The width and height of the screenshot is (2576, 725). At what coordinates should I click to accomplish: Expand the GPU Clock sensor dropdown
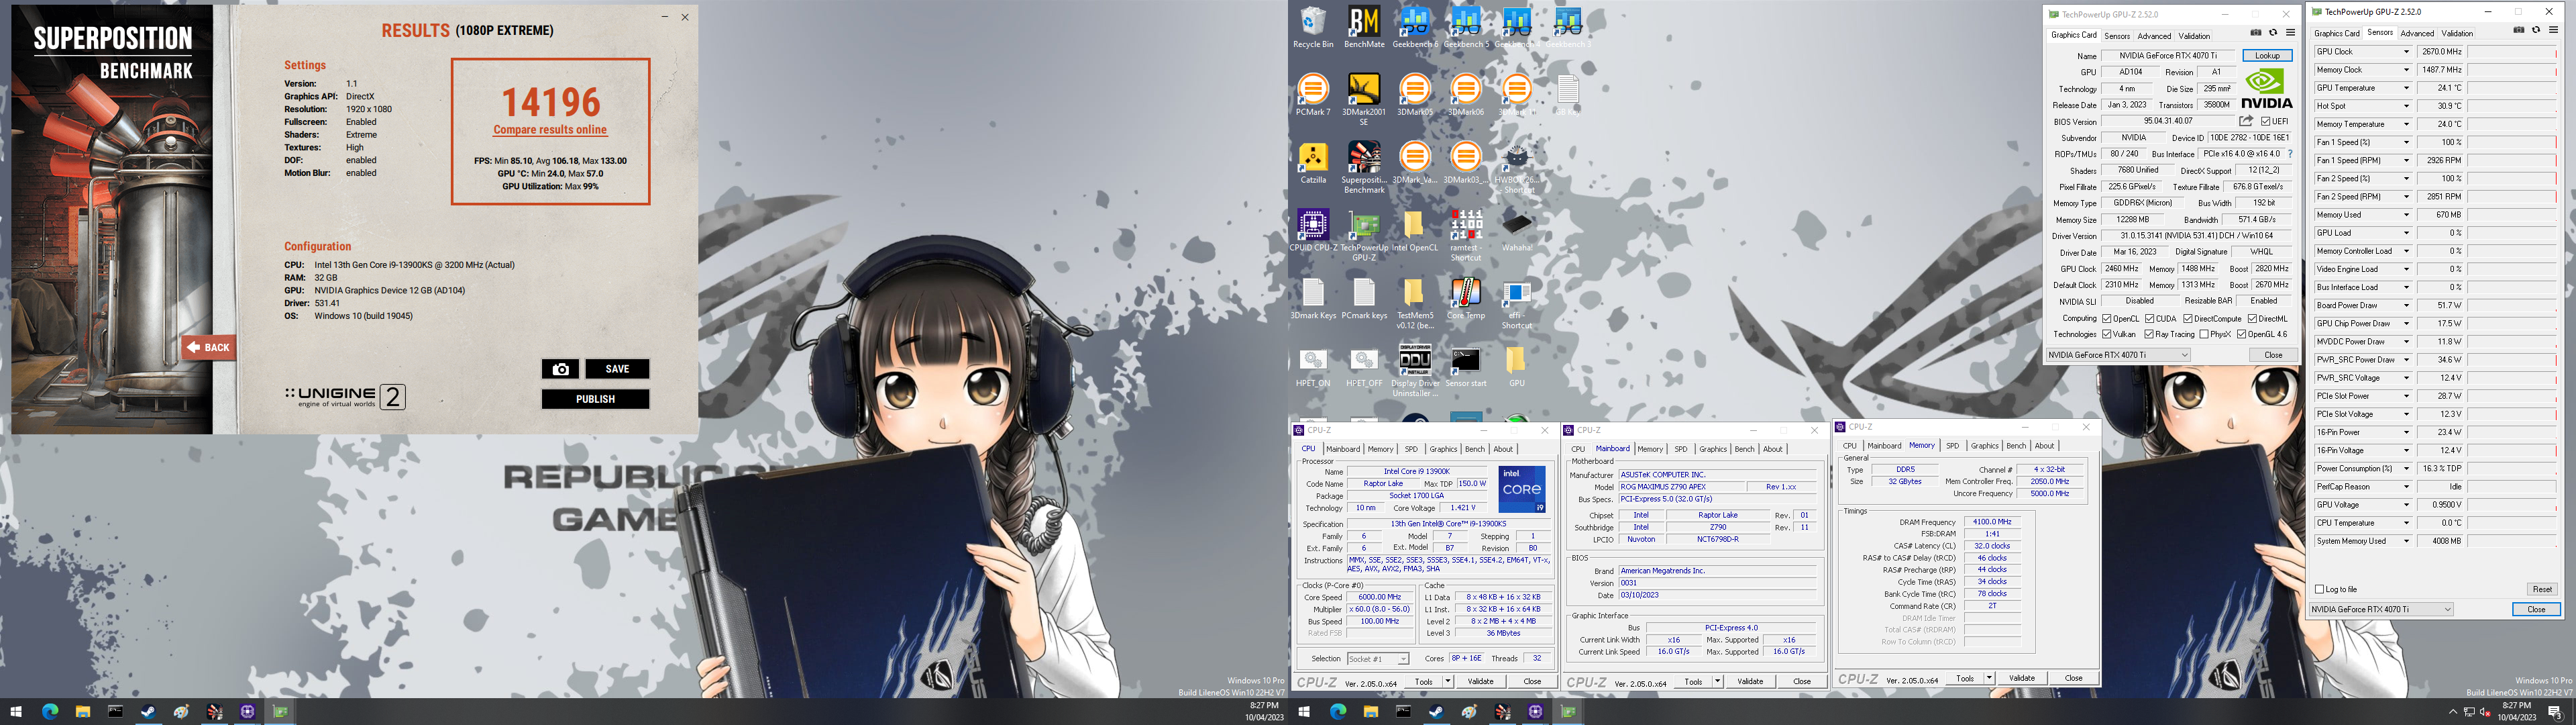pyautogui.click(x=2406, y=52)
